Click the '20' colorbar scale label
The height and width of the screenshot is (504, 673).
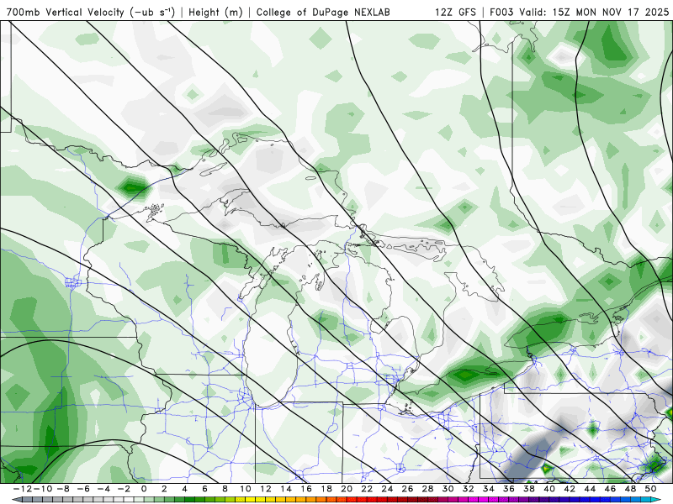(x=347, y=489)
